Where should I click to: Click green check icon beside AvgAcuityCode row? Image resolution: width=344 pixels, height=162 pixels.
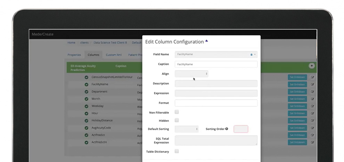point(87,128)
